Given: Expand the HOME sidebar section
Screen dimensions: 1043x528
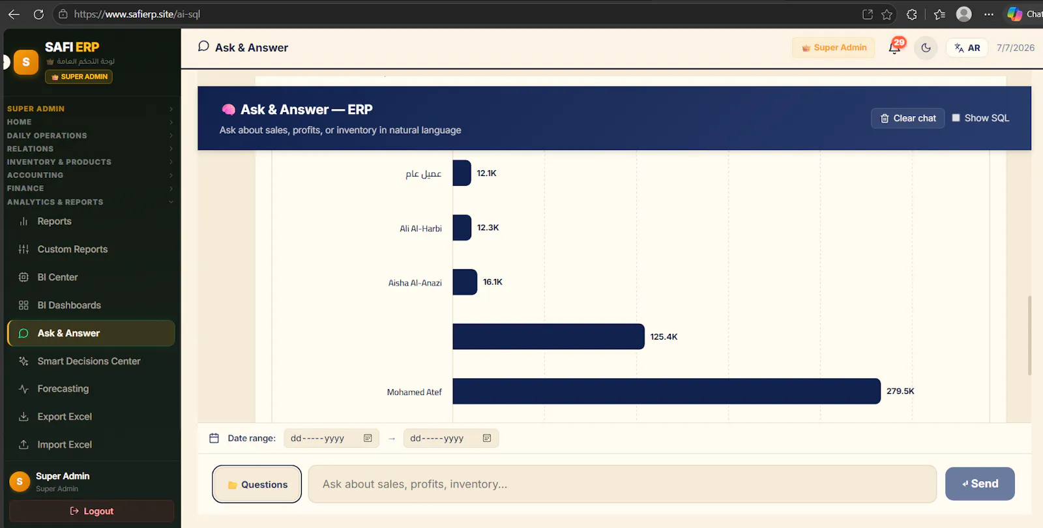Looking at the screenshot, I should tap(90, 122).
